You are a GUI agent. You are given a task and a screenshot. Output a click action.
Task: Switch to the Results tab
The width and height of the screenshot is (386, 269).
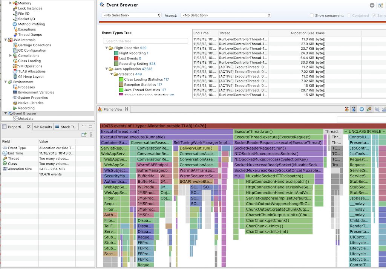[43, 127]
